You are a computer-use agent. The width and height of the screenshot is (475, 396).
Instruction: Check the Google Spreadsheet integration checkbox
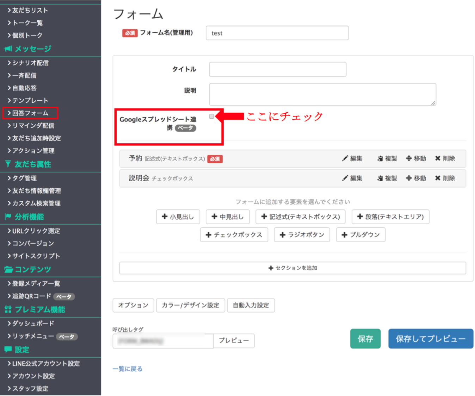point(211,117)
